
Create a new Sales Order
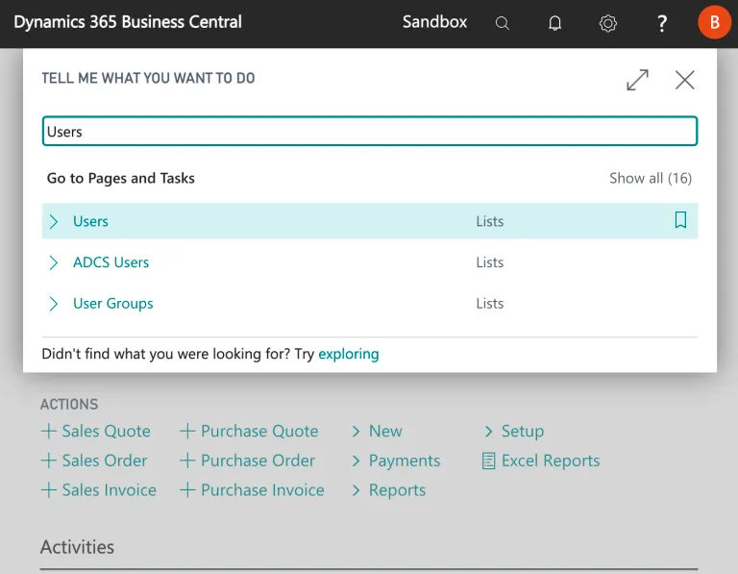coord(105,461)
